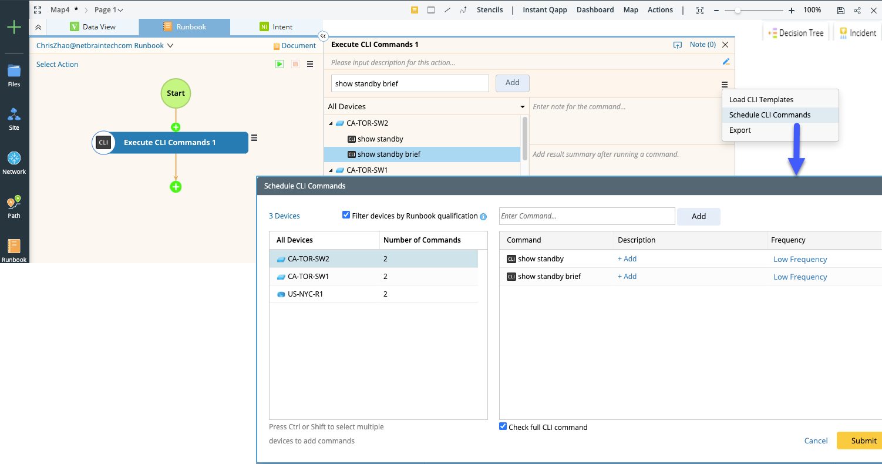The height and width of the screenshot is (464, 882).
Task: Open the Dashboard menu
Action: point(595,10)
